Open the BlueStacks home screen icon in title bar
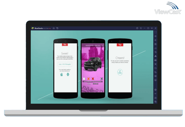This screenshot has width=185, height=127. click(54, 28)
